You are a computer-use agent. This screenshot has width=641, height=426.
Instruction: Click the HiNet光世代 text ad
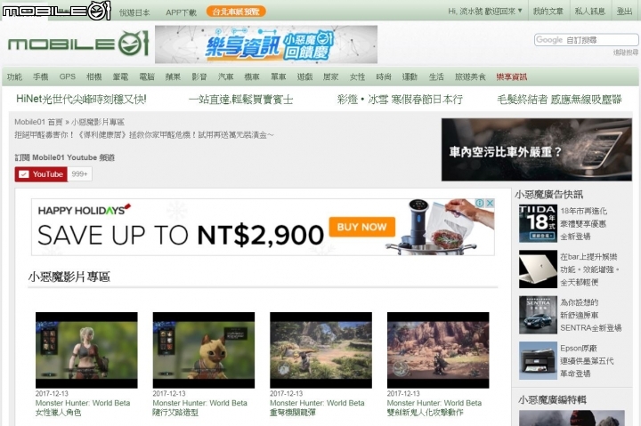point(81,99)
